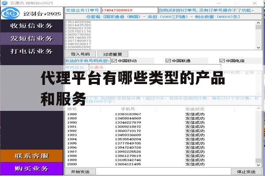The image size is (265, 176).
Task: Click 13463236617 in number list
Action: 78,44
